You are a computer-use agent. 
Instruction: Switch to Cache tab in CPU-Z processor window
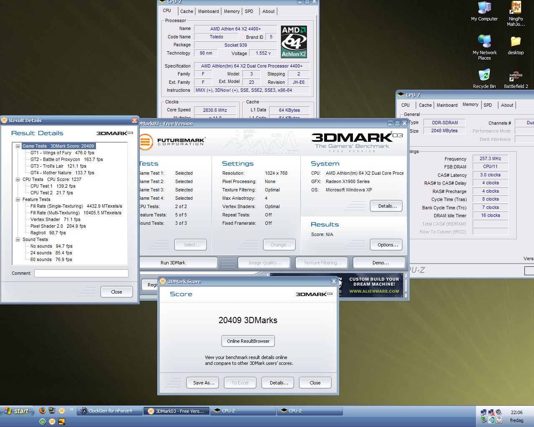186,11
